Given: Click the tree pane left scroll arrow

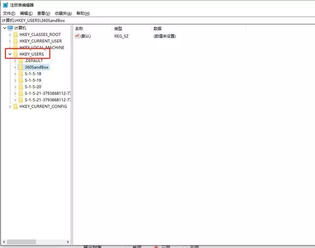Looking at the screenshot, I should tap(4, 242).
